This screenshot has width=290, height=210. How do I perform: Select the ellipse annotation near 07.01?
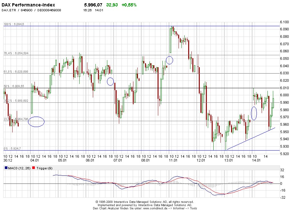coord(111,82)
